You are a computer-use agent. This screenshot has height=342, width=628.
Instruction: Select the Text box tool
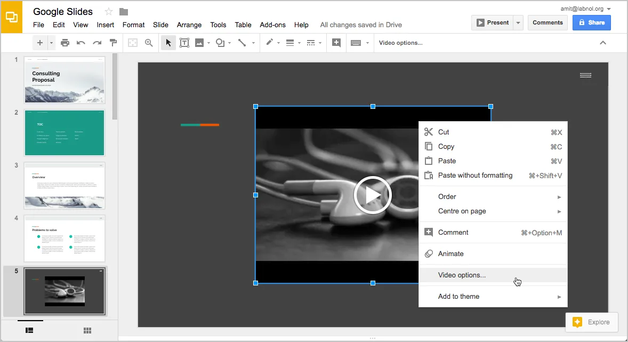point(184,43)
